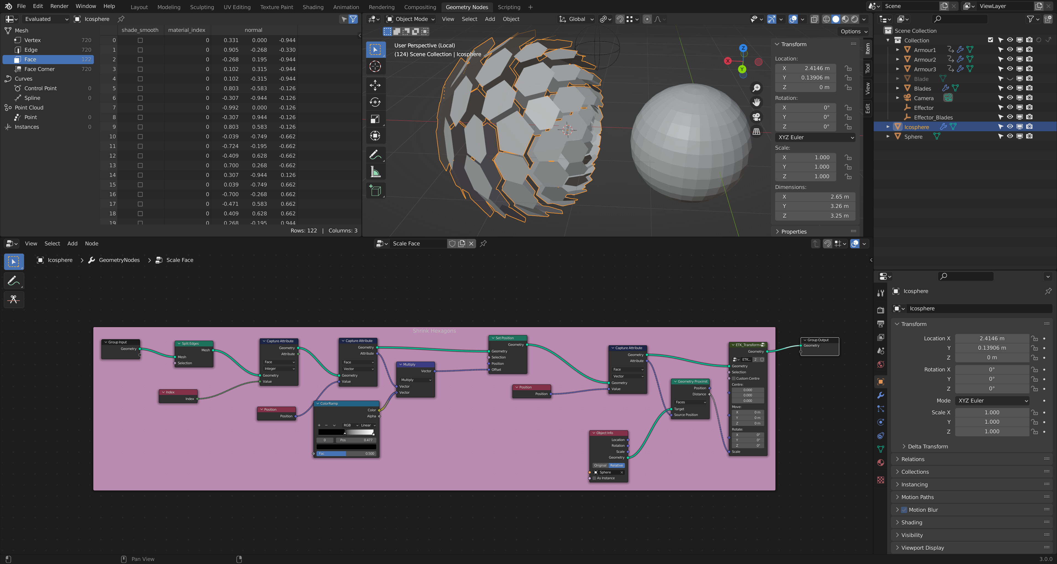Image resolution: width=1057 pixels, height=564 pixels.
Task: Check shade_smooth for row 0 in spreadsheet
Action: click(141, 40)
